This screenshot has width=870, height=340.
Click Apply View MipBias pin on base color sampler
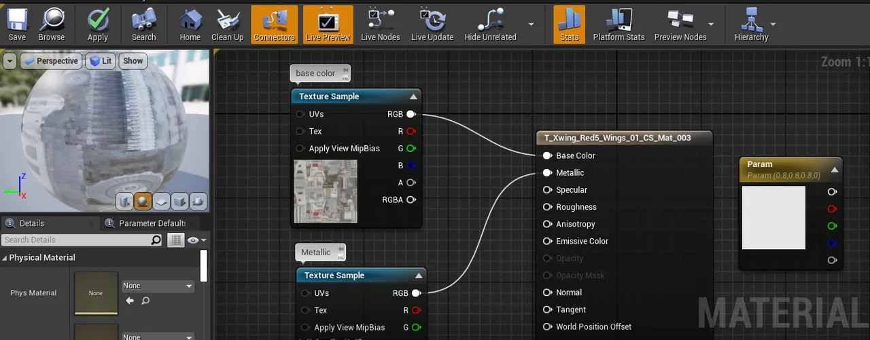(300, 148)
